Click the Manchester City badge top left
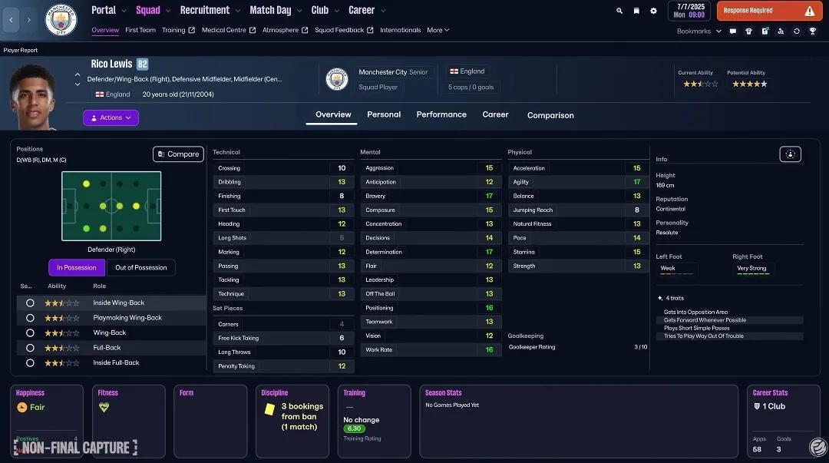Screen dimensions: 829x463 (61, 20)
